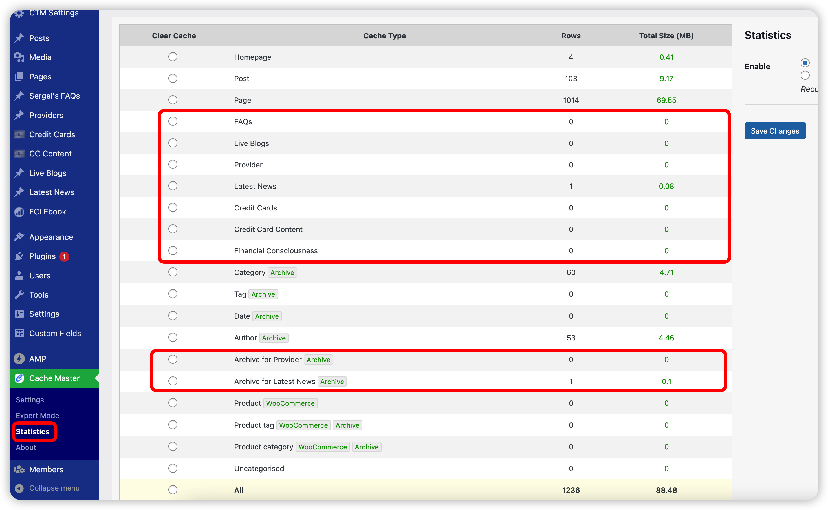Select the Homepage clear cache radio

click(173, 57)
